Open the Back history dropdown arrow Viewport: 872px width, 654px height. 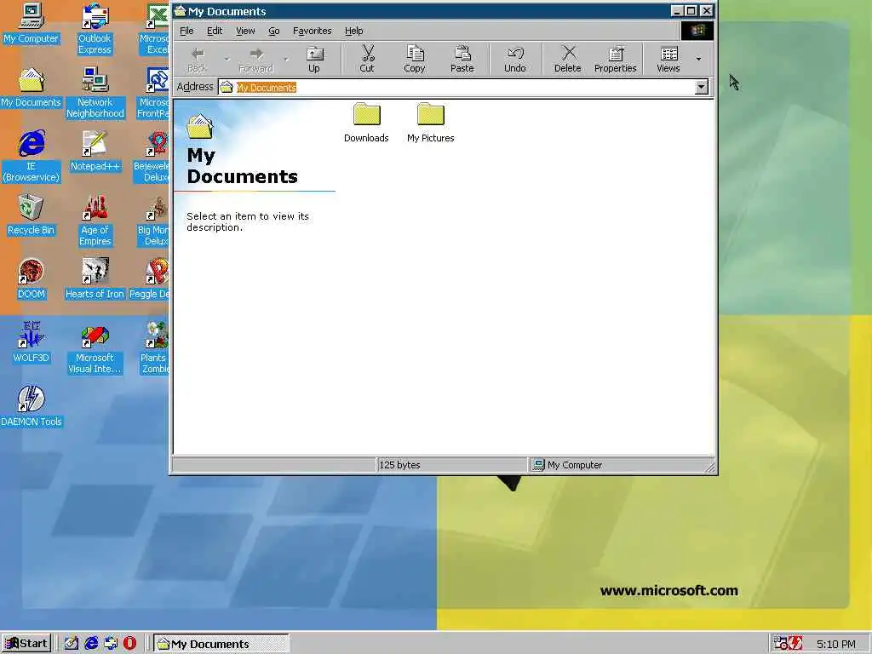click(227, 59)
